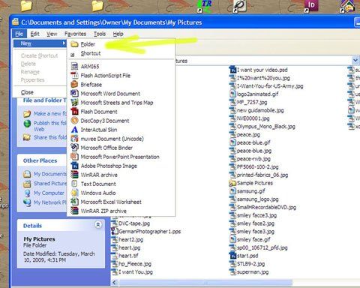Select the file smiley face.gif
This screenshot has width=360, height=288.
250,239
